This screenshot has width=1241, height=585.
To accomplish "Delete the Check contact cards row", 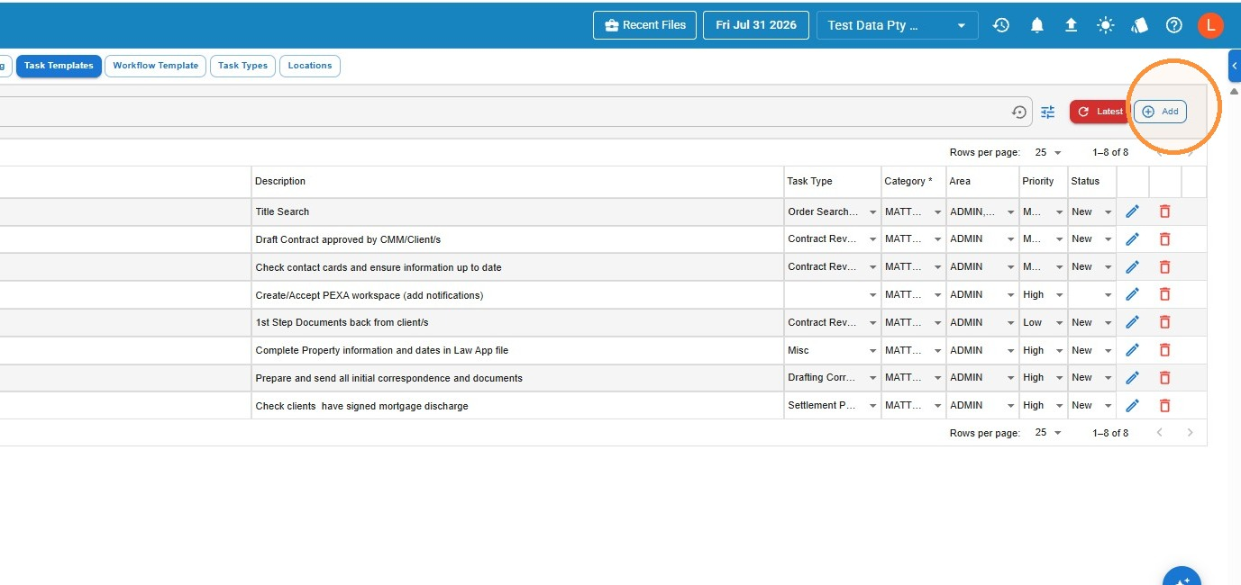I will click(x=1164, y=267).
